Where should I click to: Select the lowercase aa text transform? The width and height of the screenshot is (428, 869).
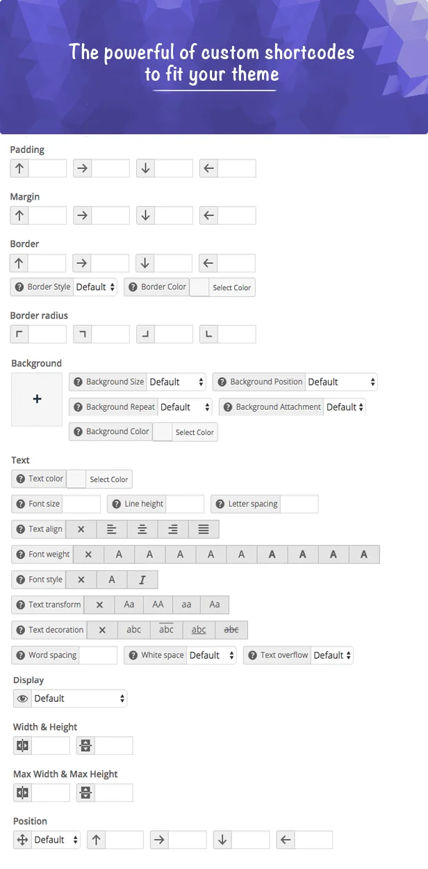186,604
